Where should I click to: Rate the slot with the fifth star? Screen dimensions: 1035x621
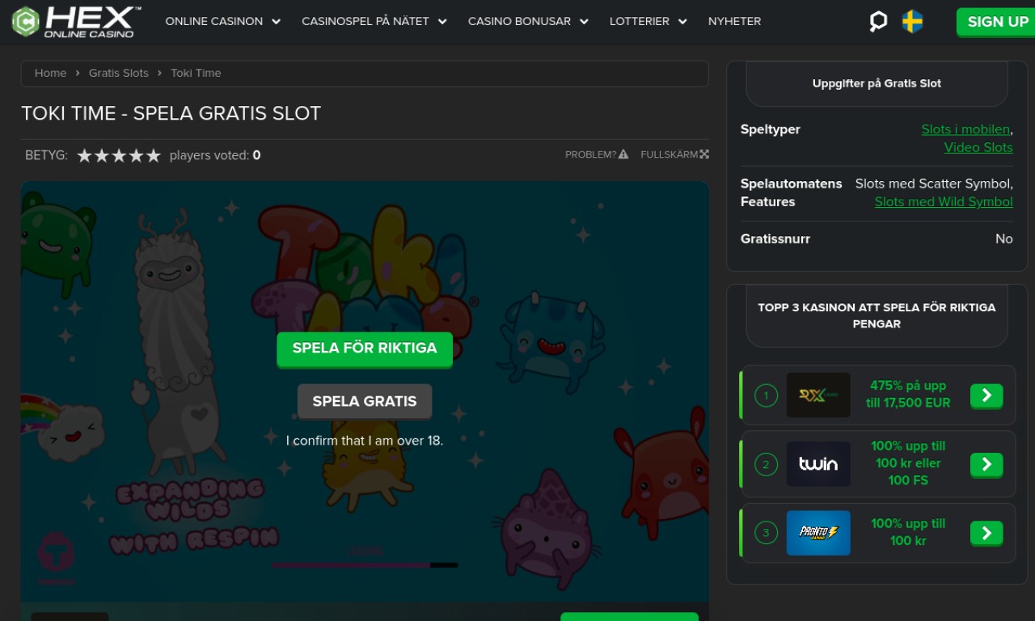pos(153,155)
